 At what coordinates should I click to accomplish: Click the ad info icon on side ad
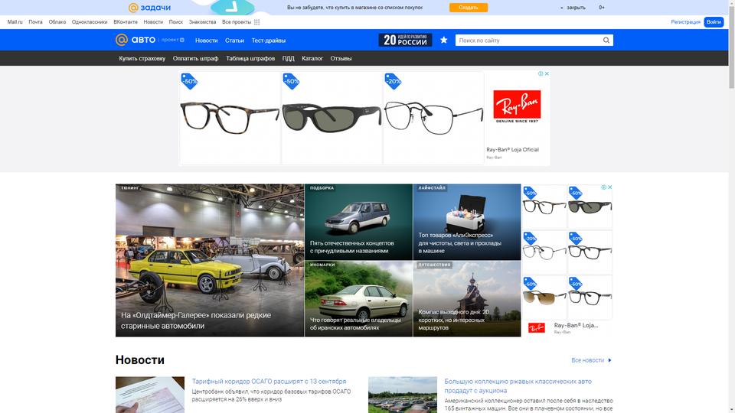tap(604, 187)
